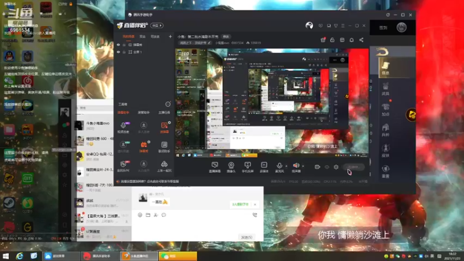Select 加点 in the game sidebar
The image size is (464, 261).
click(x=385, y=110)
